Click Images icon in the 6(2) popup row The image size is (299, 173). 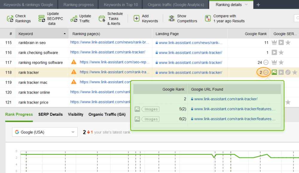click(137, 119)
